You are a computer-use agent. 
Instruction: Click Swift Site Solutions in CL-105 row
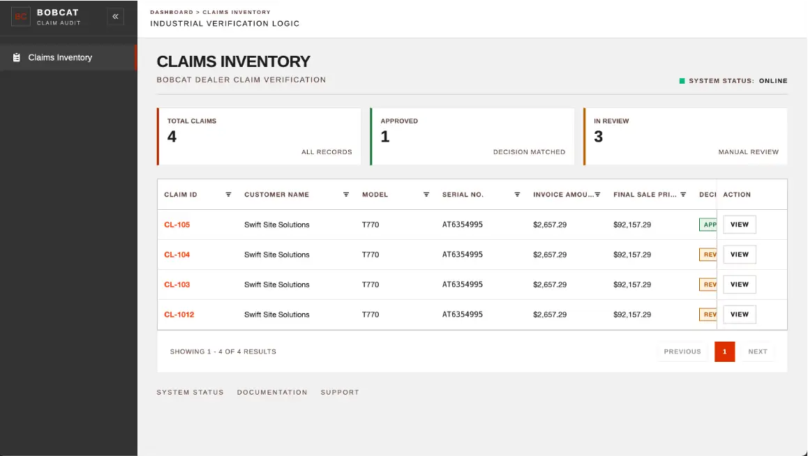[277, 225]
